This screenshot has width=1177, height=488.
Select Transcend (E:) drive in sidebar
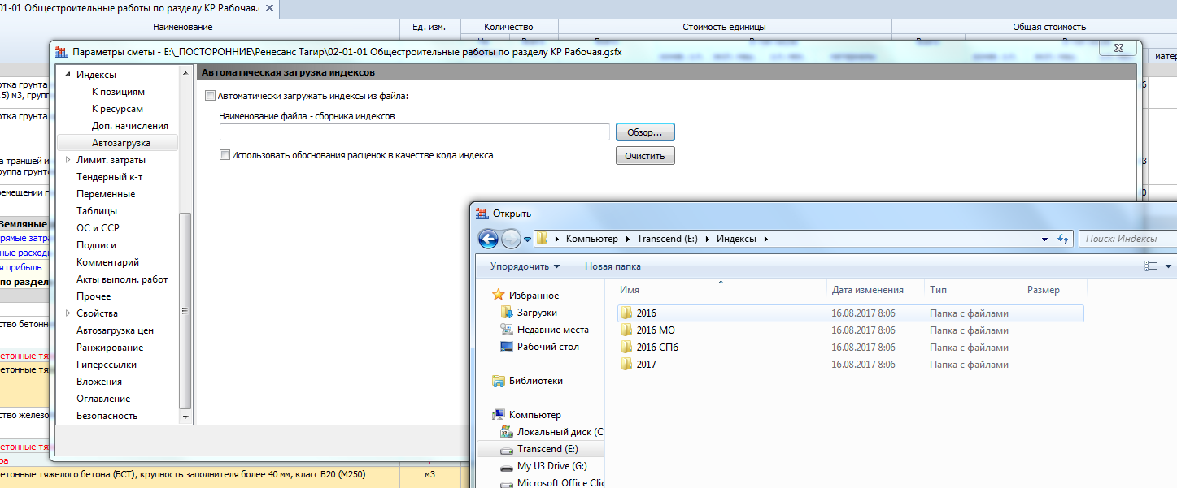(540, 449)
